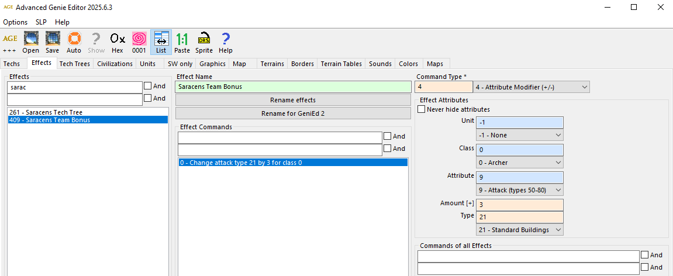
Task: Click the 1:1 Paste toolbar icon
Action: pyautogui.click(x=182, y=43)
